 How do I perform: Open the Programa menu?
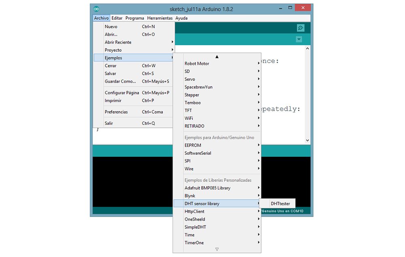pyautogui.click(x=134, y=18)
